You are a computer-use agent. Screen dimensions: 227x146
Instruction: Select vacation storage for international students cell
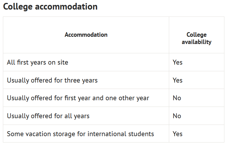pos(86,134)
